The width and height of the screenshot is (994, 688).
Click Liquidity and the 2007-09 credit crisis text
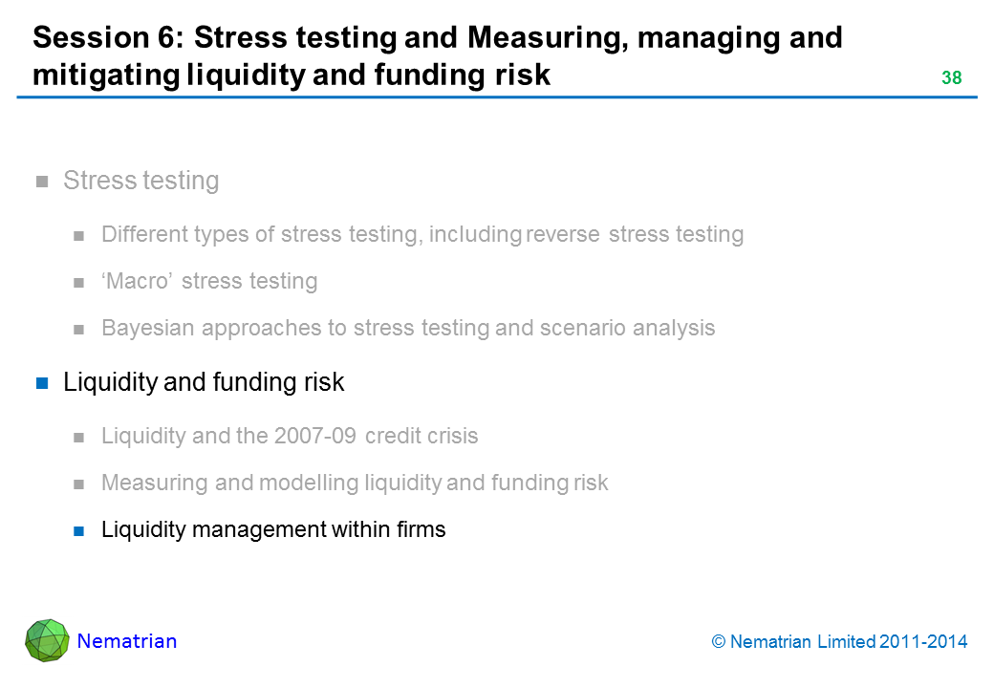tap(289, 436)
